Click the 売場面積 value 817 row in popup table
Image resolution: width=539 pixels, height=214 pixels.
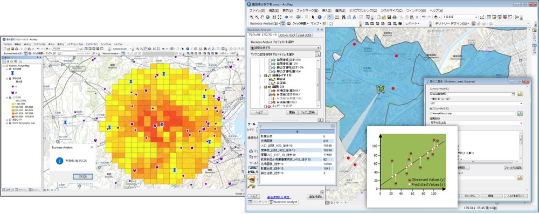click(x=296, y=141)
